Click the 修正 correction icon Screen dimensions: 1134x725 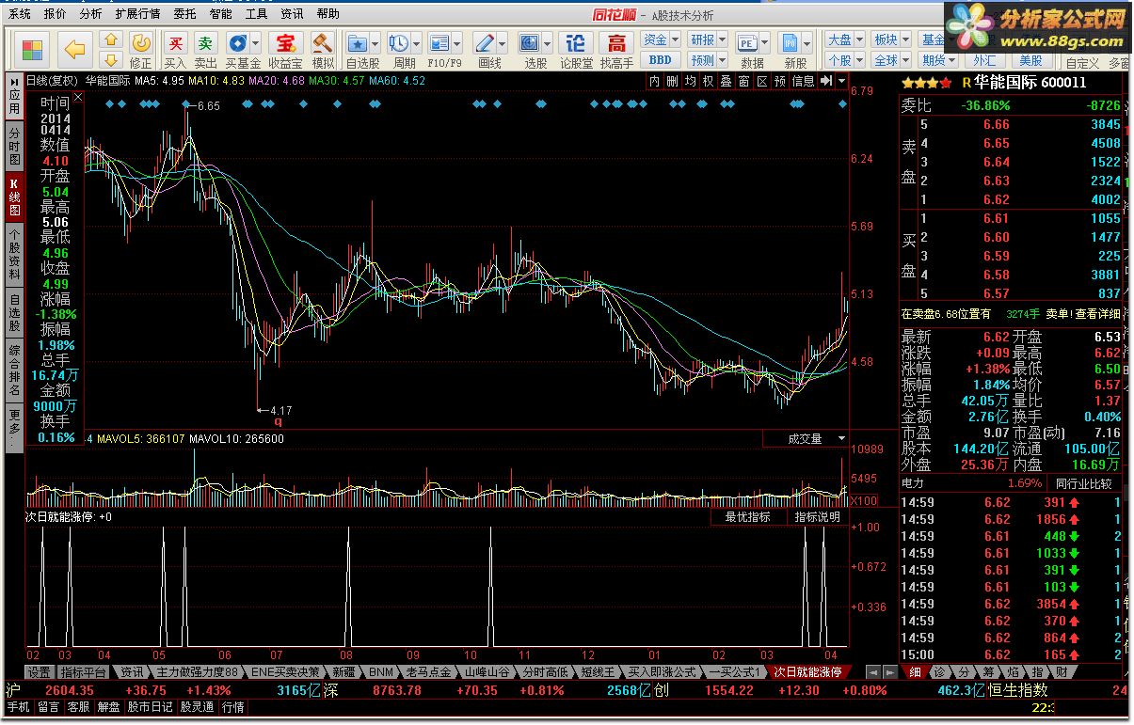tap(140, 50)
